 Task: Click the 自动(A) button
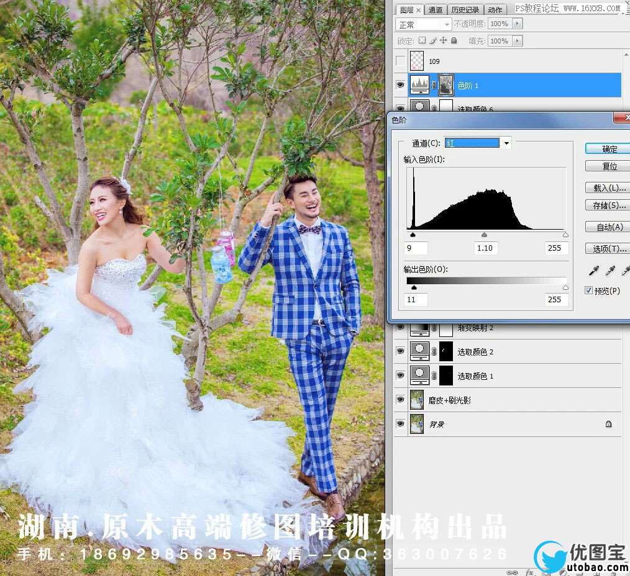pyautogui.click(x=609, y=227)
